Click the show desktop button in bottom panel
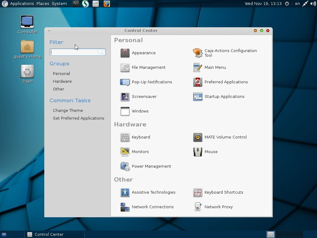The width and height of the screenshot is (317, 238). click(x=4, y=234)
